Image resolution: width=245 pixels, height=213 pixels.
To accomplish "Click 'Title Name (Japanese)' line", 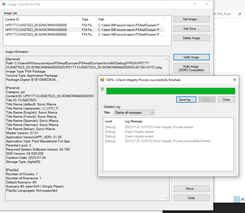I will pyautogui.click(x=32, y=108).
